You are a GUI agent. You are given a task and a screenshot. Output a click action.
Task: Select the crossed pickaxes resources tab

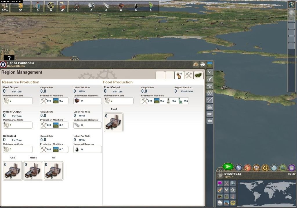point(189,75)
